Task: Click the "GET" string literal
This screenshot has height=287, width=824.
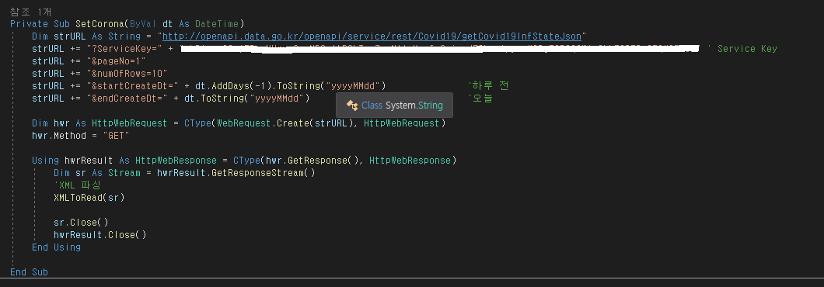Action: (116, 136)
